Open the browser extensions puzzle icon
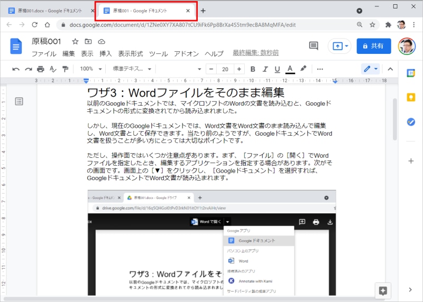 [x=388, y=25]
